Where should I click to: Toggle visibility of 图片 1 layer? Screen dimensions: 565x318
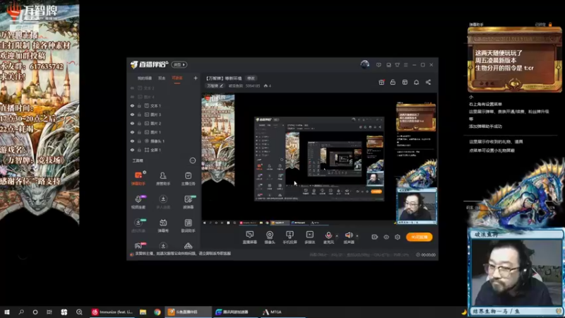coord(132,132)
